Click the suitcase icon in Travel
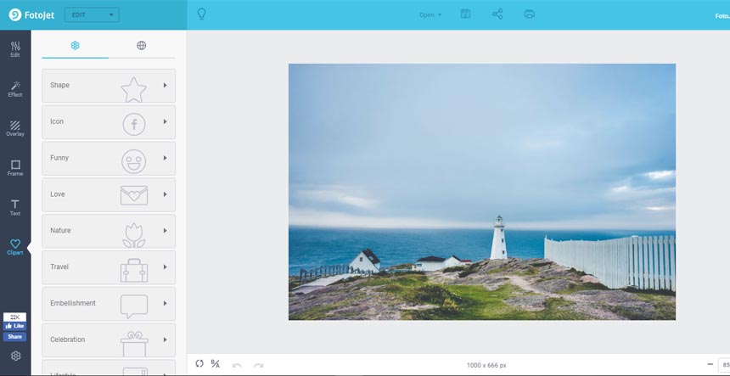 click(x=134, y=271)
